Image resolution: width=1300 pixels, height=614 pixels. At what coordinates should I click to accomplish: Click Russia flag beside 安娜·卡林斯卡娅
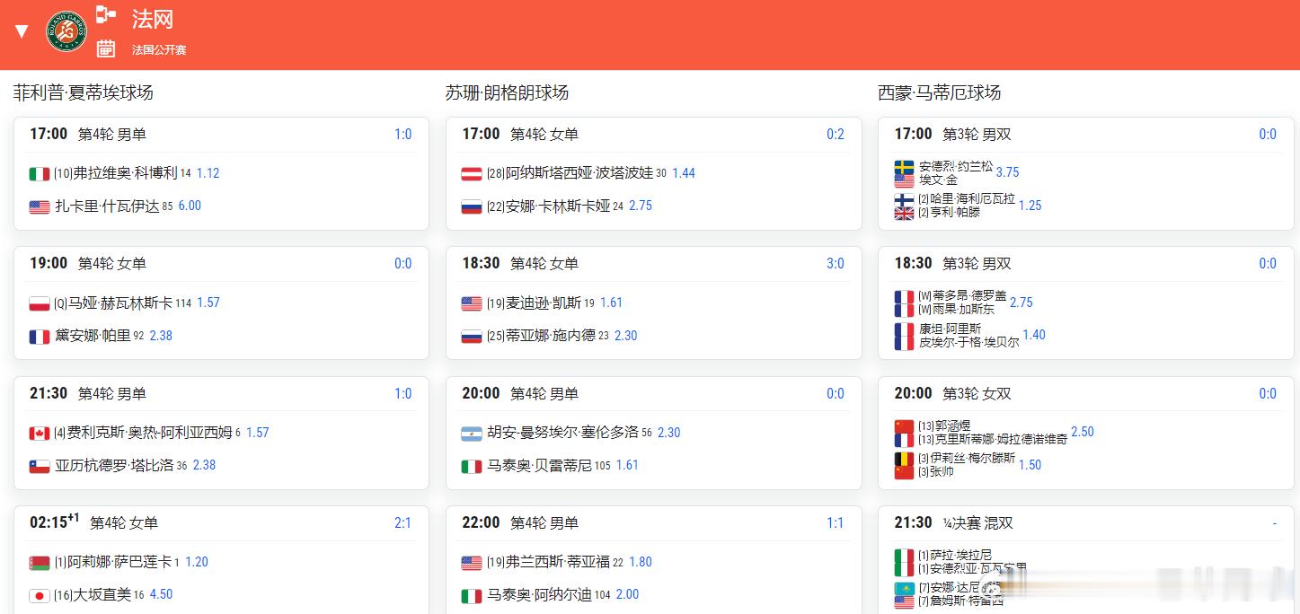coord(472,206)
